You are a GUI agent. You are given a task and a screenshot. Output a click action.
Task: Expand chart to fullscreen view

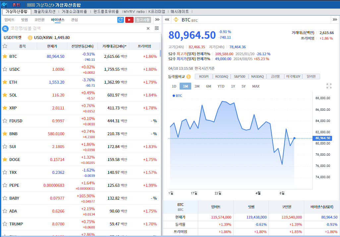click(x=329, y=86)
